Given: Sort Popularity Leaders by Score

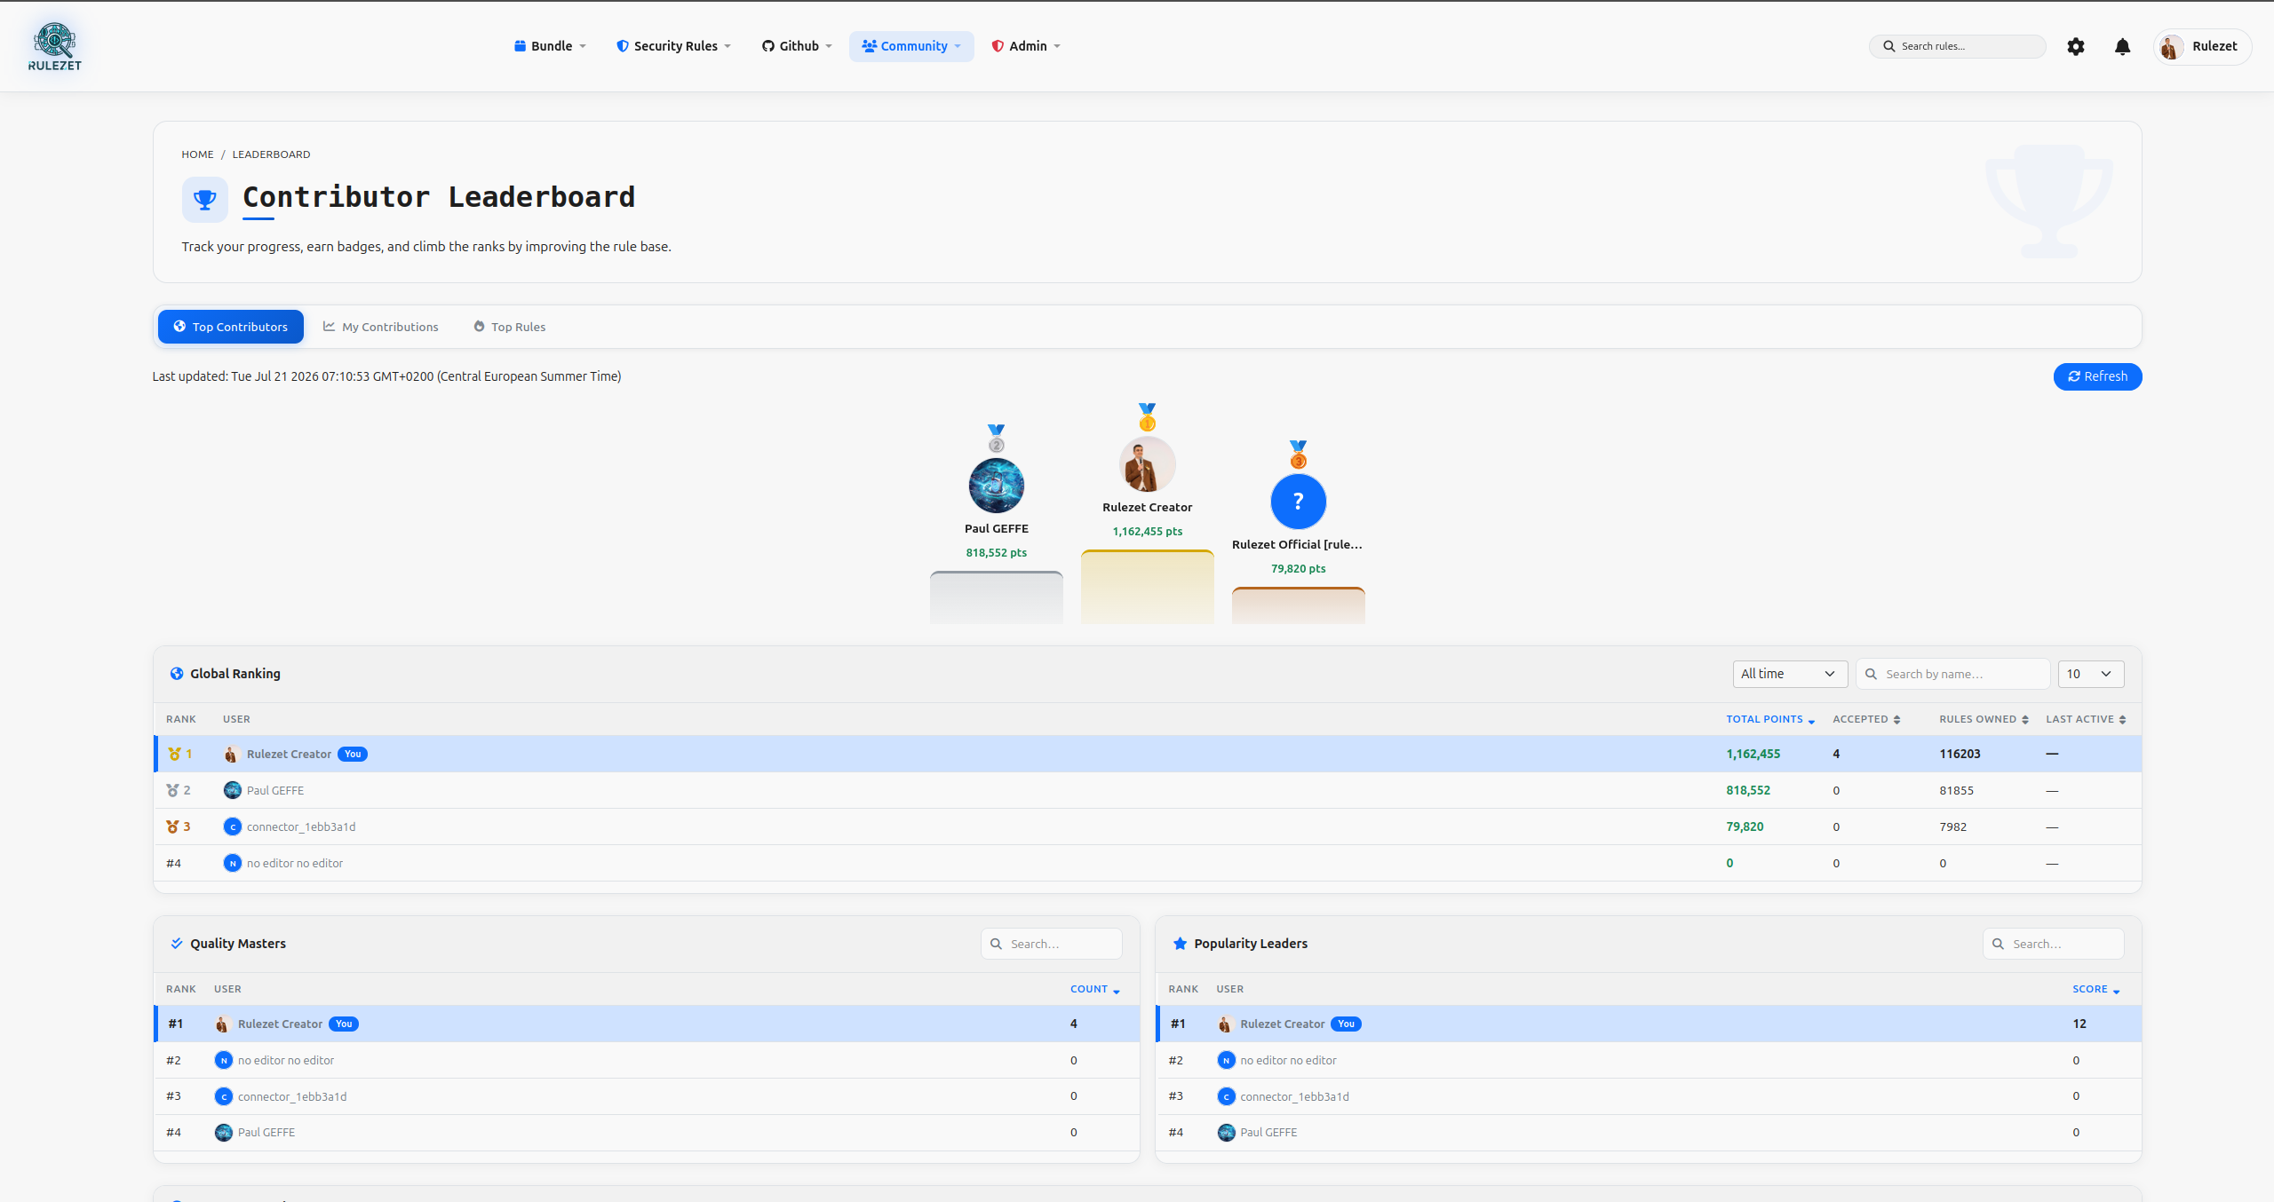Looking at the screenshot, I should (2095, 989).
